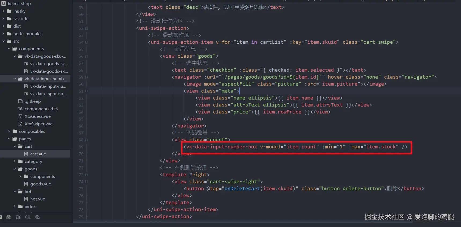The height and width of the screenshot is (227, 461).
Task: Fold code at line 59 gutter marker
Action: 87,77
